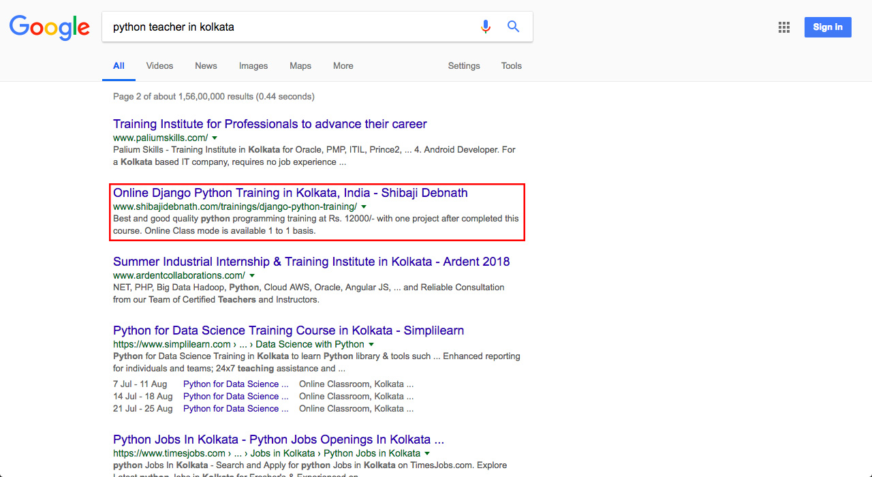Click 'Online Classroom, Kolkata' on 21 Jul row
872x477 pixels.
pyautogui.click(x=356, y=409)
